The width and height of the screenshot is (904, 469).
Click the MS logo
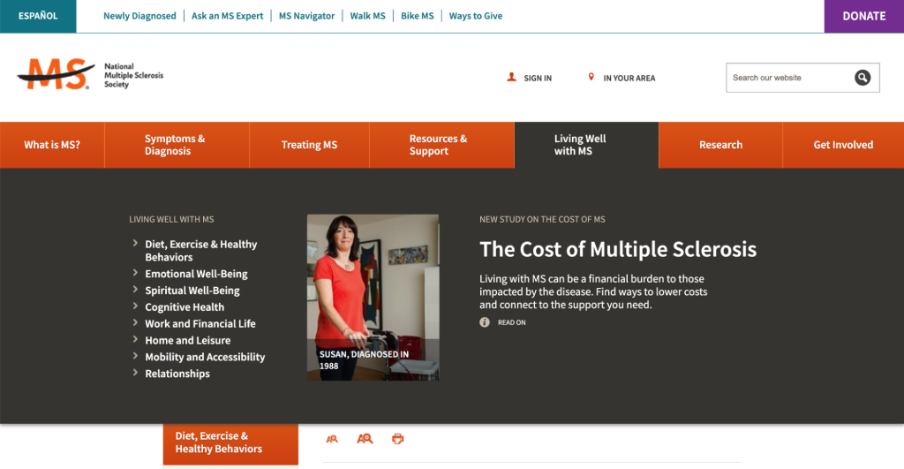click(x=56, y=74)
